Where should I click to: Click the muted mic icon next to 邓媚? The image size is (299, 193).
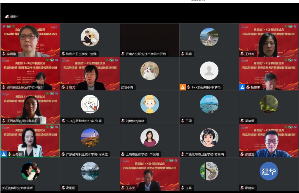pos(182,54)
